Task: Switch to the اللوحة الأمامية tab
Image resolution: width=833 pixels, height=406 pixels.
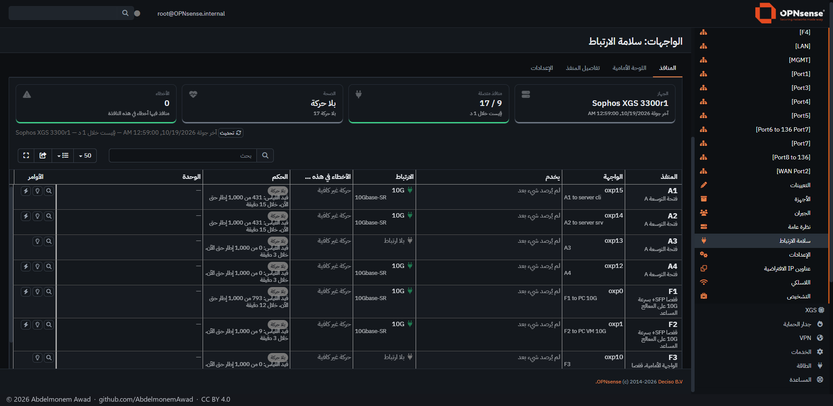Action: 629,68
